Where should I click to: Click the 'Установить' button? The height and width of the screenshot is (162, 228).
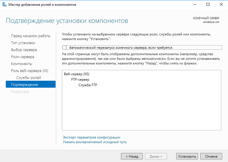click(x=187, y=156)
